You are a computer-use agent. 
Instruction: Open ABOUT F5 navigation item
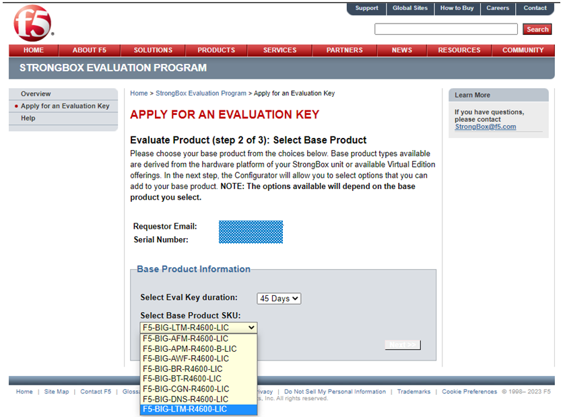coord(90,50)
